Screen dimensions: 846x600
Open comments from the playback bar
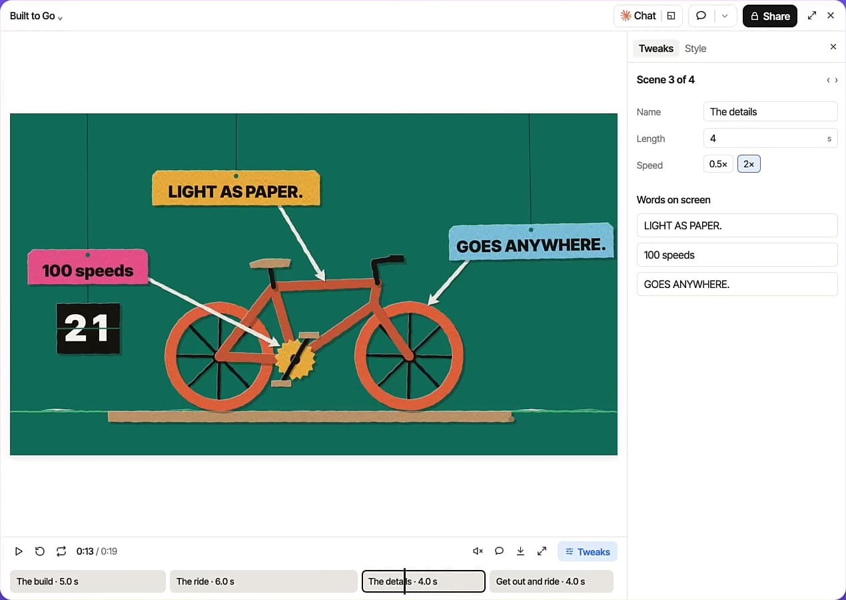point(499,551)
